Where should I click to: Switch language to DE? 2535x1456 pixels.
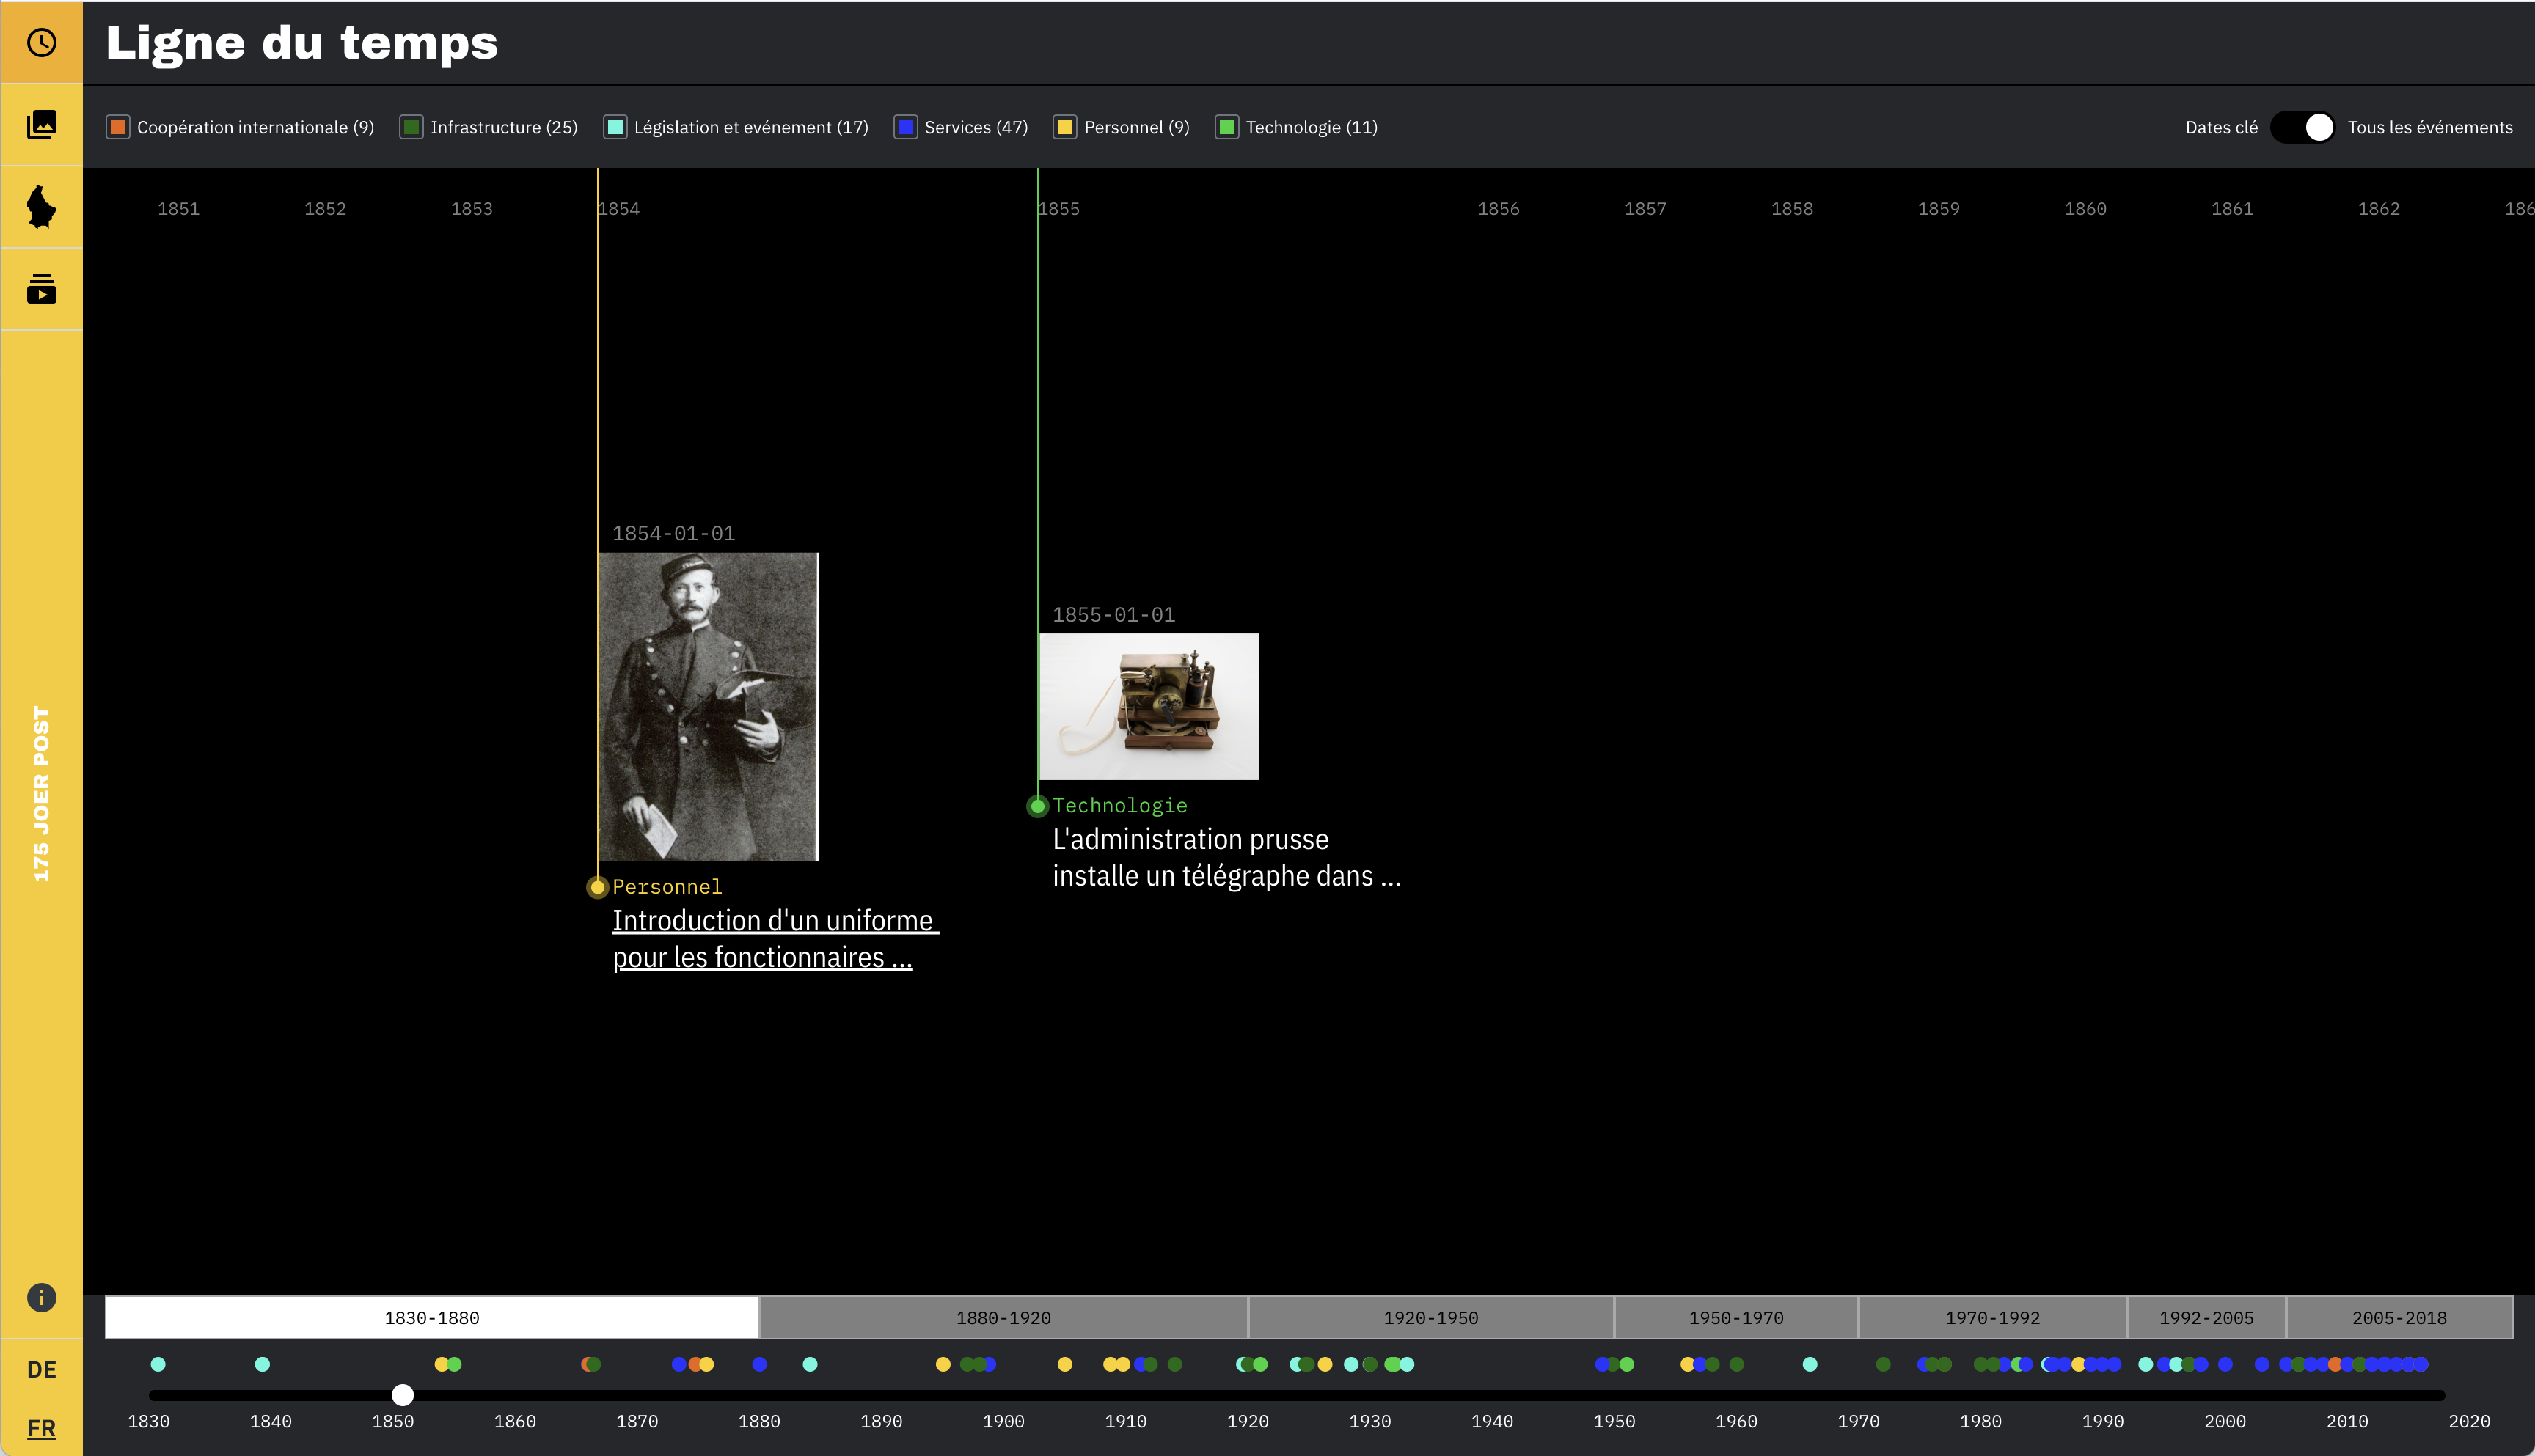(41, 1369)
